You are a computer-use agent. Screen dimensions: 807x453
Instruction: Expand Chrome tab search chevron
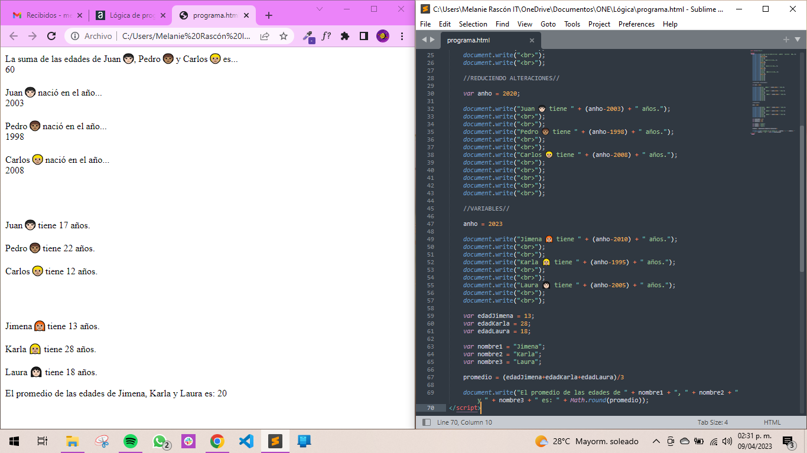tap(320, 9)
